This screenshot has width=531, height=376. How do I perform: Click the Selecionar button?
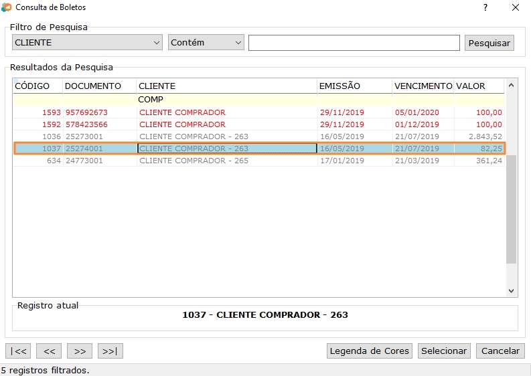tap(444, 351)
